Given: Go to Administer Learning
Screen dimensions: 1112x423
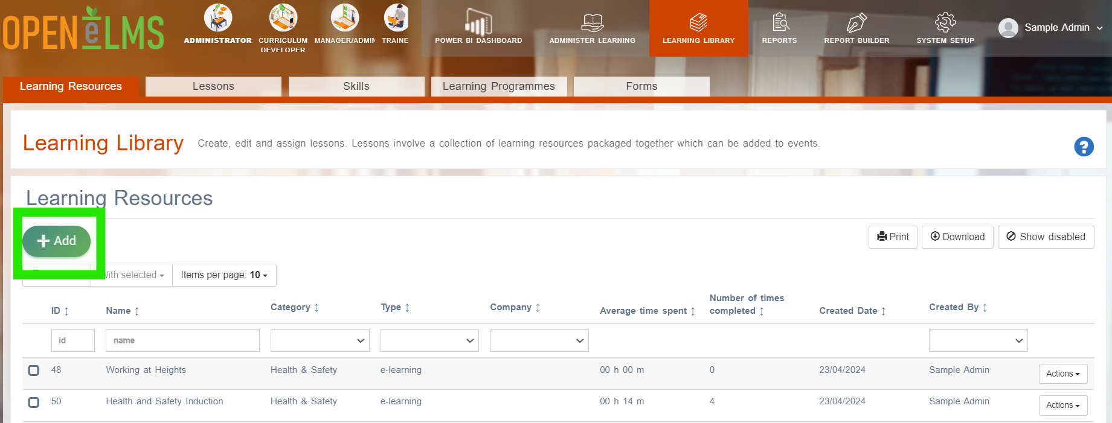Looking at the screenshot, I should (593, 27).
